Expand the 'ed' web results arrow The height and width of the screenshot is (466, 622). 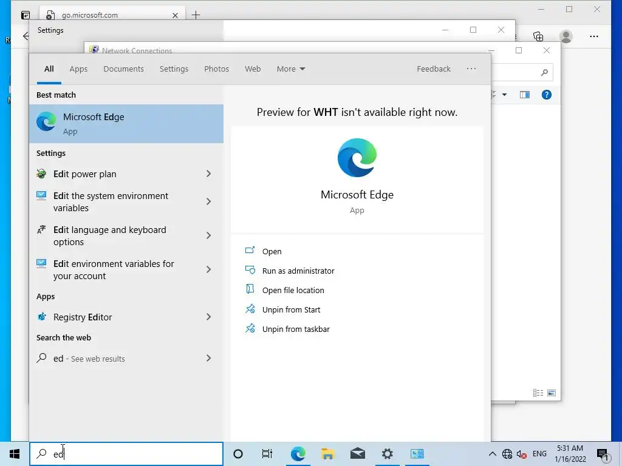point(209,358)
